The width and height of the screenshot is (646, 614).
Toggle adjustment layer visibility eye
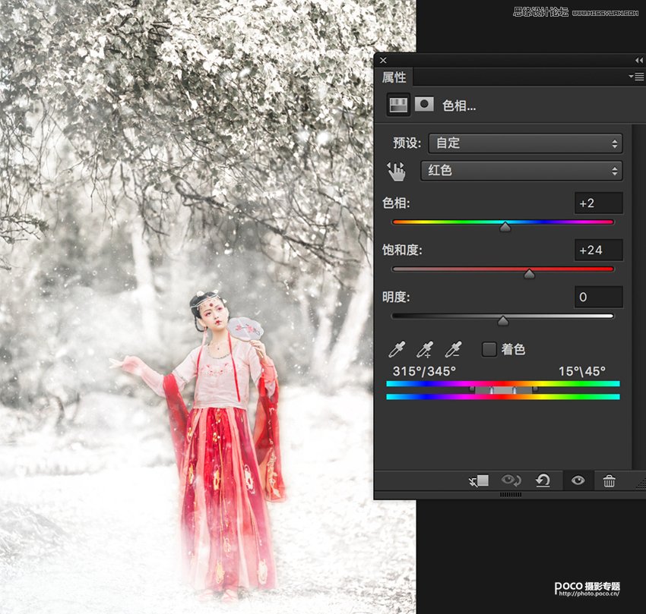578,480
